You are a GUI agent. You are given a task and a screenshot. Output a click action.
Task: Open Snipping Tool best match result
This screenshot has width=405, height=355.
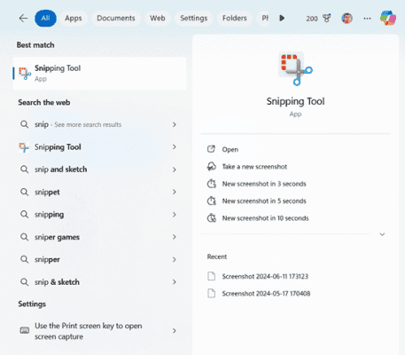click(100, 74)
